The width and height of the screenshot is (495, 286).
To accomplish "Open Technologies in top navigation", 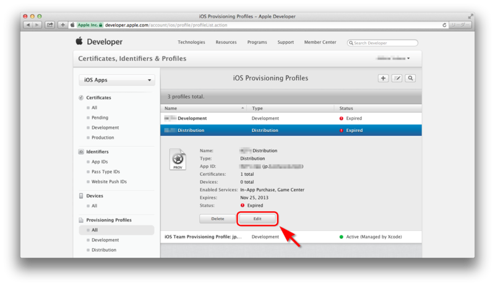I will coord(191,42).
